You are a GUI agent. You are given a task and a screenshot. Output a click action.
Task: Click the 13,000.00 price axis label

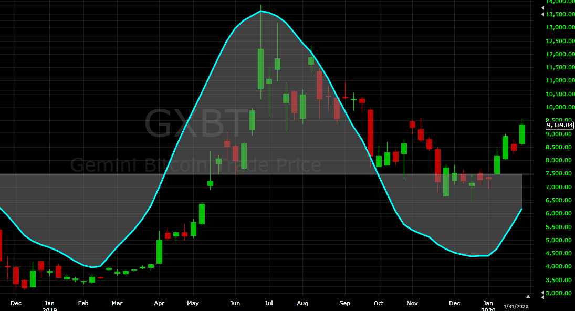pyautogui.click(x=560, y=27)
